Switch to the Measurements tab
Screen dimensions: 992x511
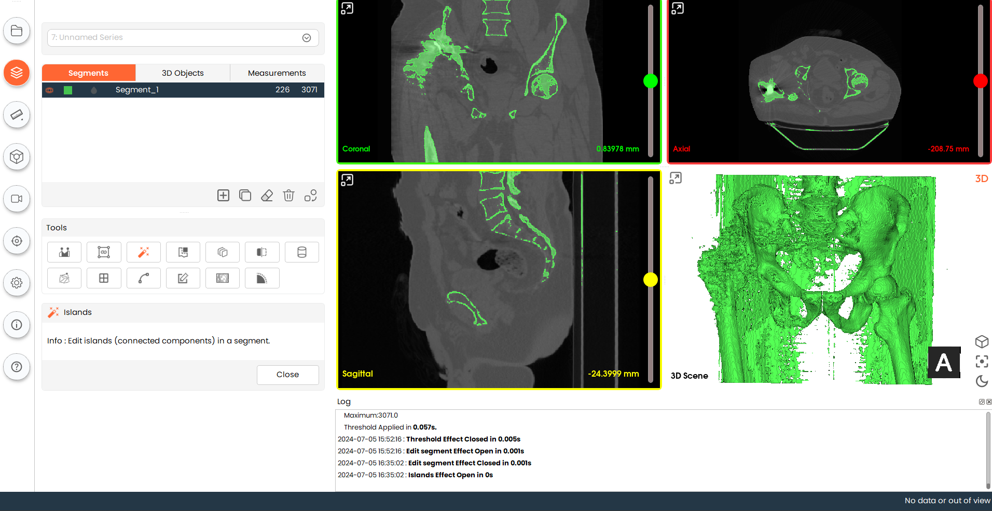(x=277, y=73)
